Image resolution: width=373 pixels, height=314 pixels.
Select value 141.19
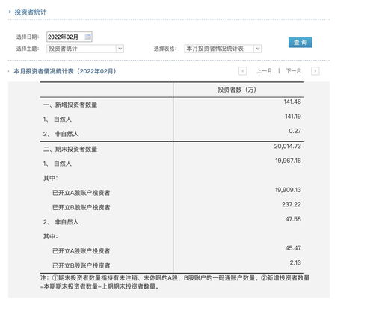pyautogui.click(x=293, y=117)
